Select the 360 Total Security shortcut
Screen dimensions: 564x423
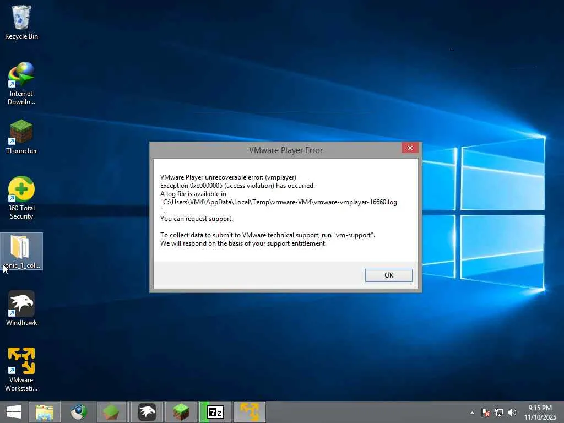pos(21,198)
